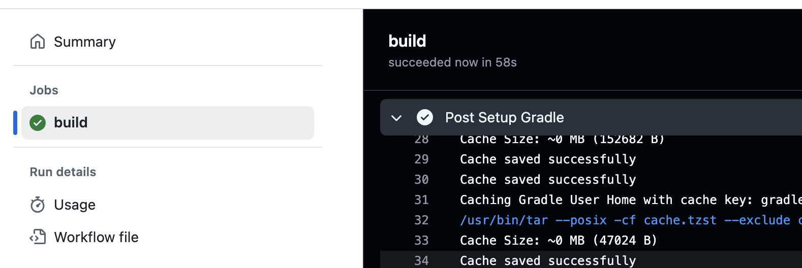Click log line number 32
Screen dimensions: 802x268
point(421,220)
